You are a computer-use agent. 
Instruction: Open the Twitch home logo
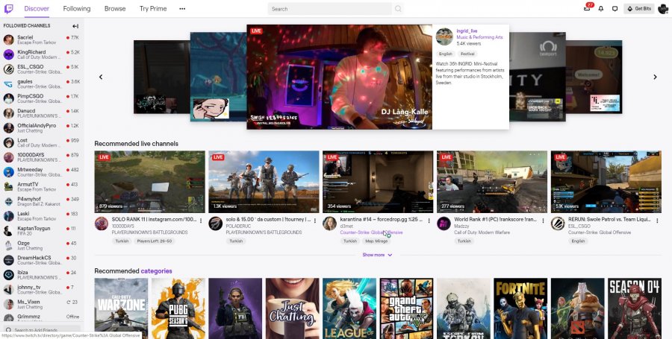pos(8,8)
